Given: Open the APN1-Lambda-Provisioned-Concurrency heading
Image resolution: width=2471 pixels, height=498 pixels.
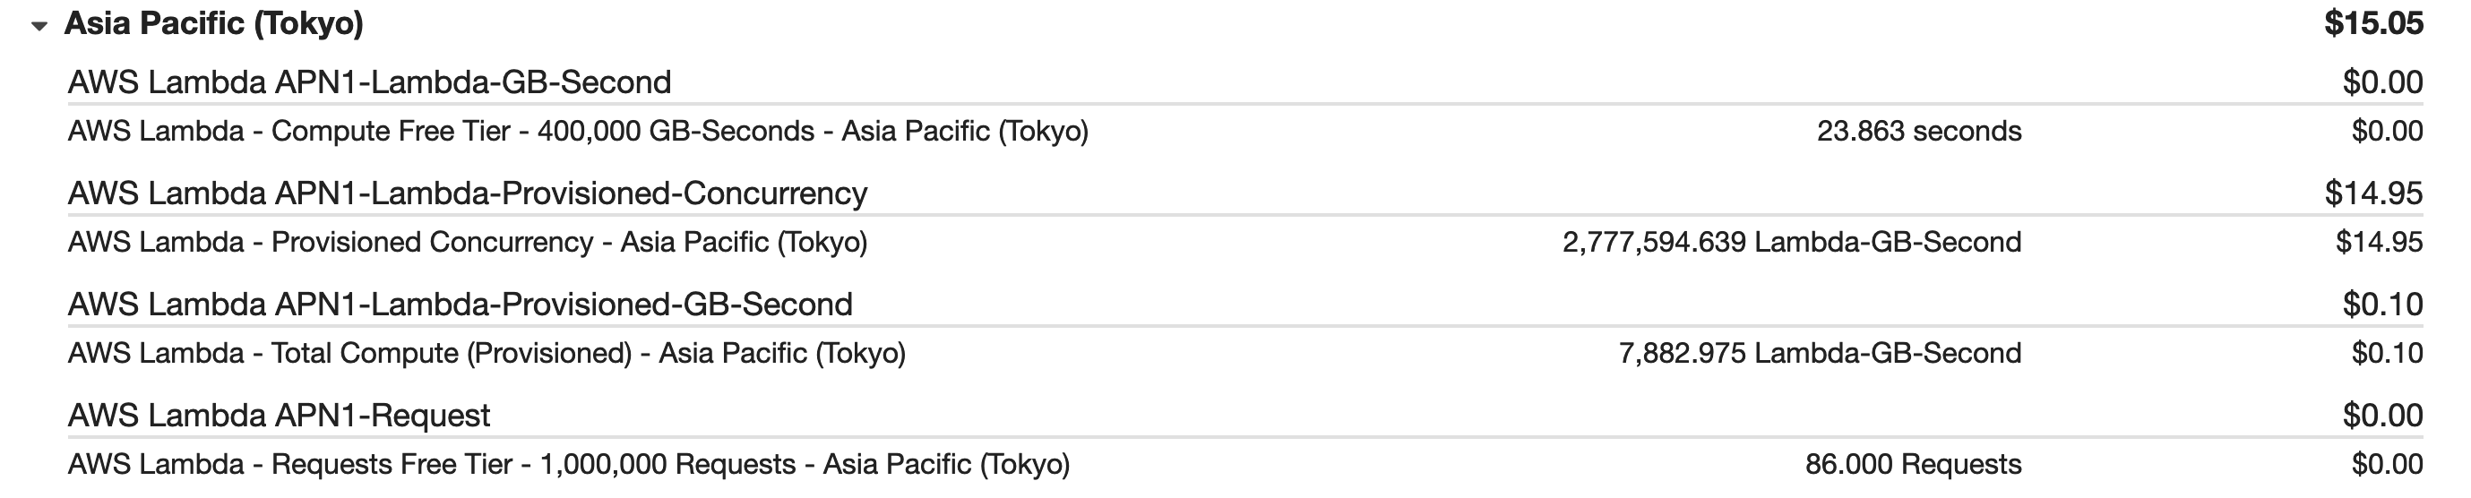Looking at the screenshot, I should 467,193.
